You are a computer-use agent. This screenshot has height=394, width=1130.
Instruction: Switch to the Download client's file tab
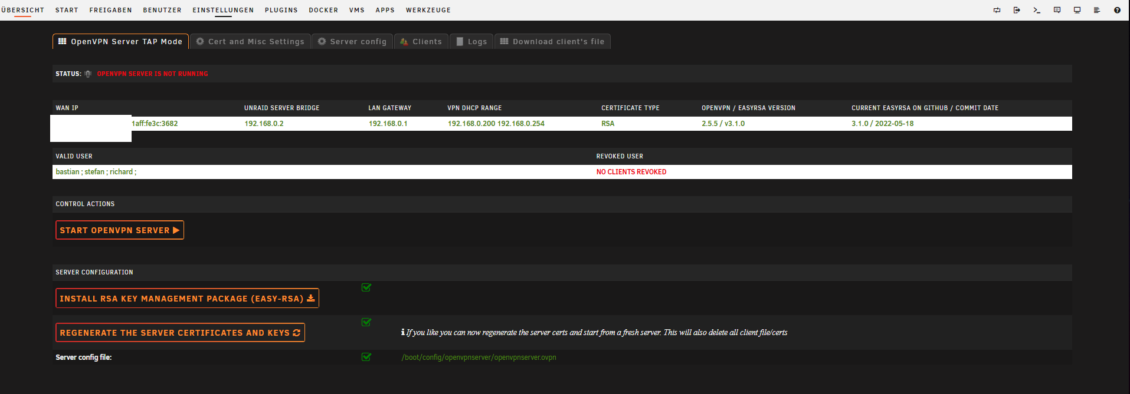click(552, 41)
